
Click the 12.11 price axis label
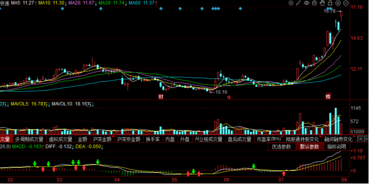356,69
